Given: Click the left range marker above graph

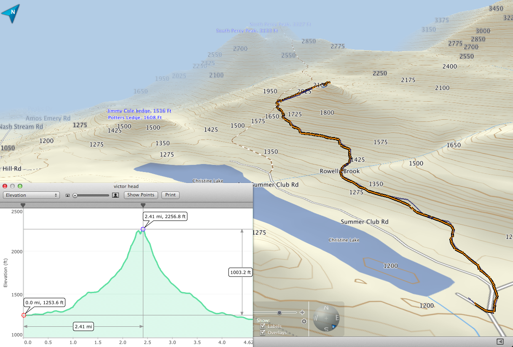Looking at the screenshot, I should (x=24, y=205).
